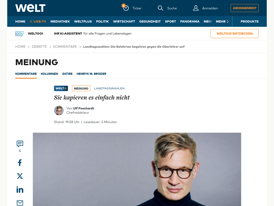
Task: Select the HENRYK M. BRODER tab
Action: pyautogui.click(x=92, y=74)
